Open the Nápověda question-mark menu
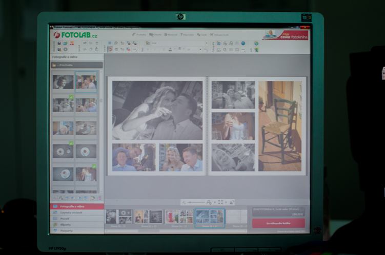The width and height of the screenshot is (385, 255). [187, 35]
